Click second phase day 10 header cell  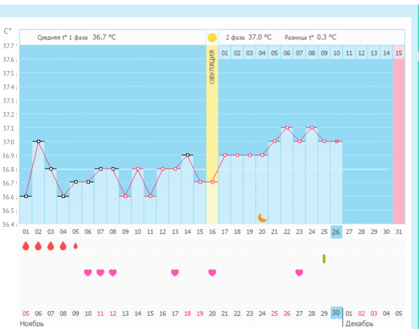[336, 53]
